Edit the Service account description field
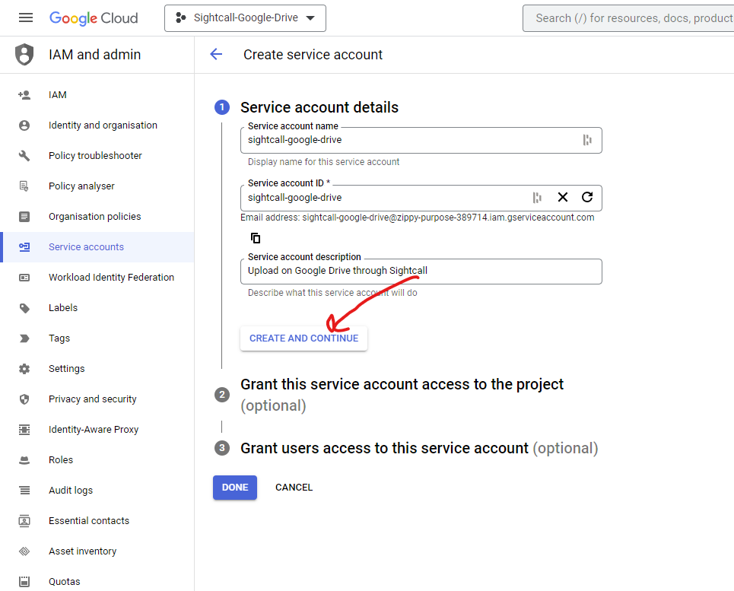 coord(421,272)
